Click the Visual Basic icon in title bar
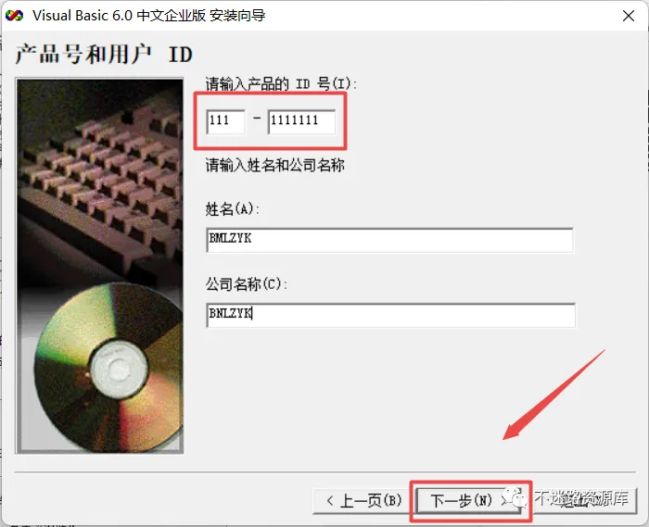This screenshot has height=527, width=649. click(14, 16)
